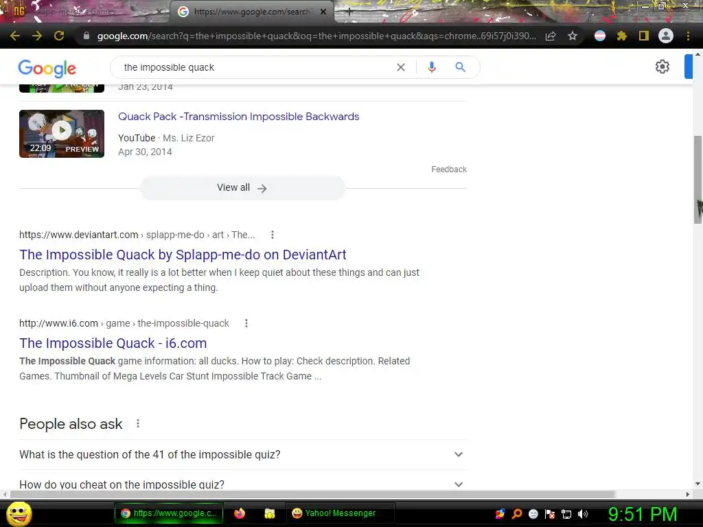Expand how to cheat on impossible quiz
Image resolution: width=703 pixels, height=527 pixels.
[242, 484]
